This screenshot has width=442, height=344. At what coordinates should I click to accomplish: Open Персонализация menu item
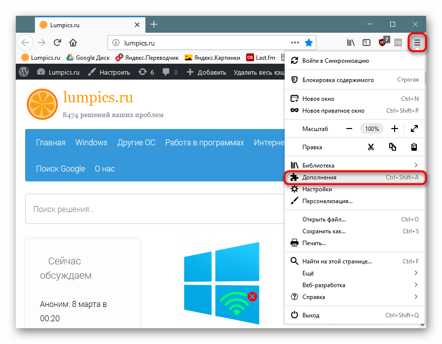coord(355,201)
